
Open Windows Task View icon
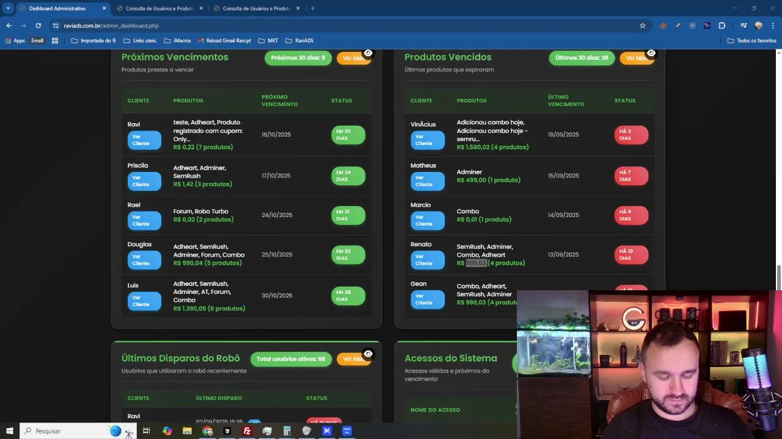tap(147, 431)
